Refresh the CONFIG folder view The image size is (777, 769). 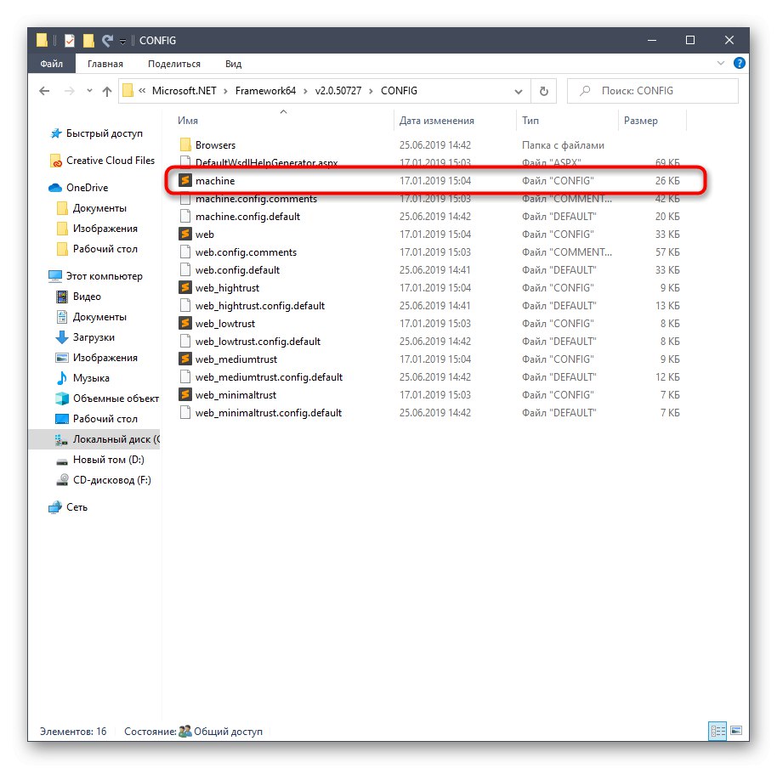pyautogui.click(x=543, y=91)
